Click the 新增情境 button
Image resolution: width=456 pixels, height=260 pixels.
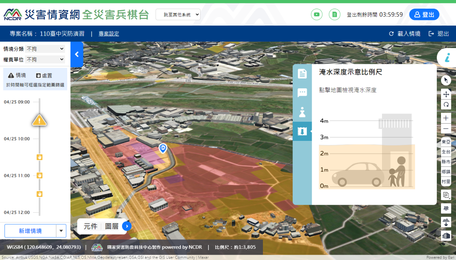coord(30,231)
